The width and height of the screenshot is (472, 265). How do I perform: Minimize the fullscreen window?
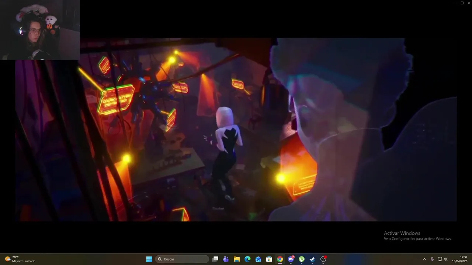[455, 3]
